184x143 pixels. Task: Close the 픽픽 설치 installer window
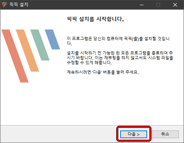point(175,5)
